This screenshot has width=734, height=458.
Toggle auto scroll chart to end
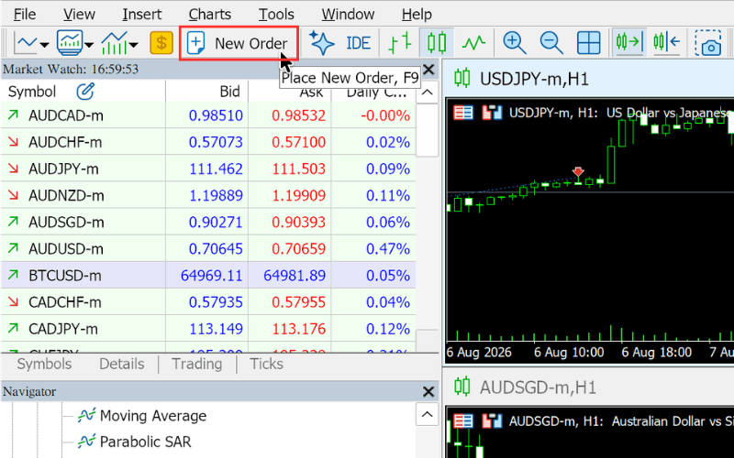(x=629, y=43)
